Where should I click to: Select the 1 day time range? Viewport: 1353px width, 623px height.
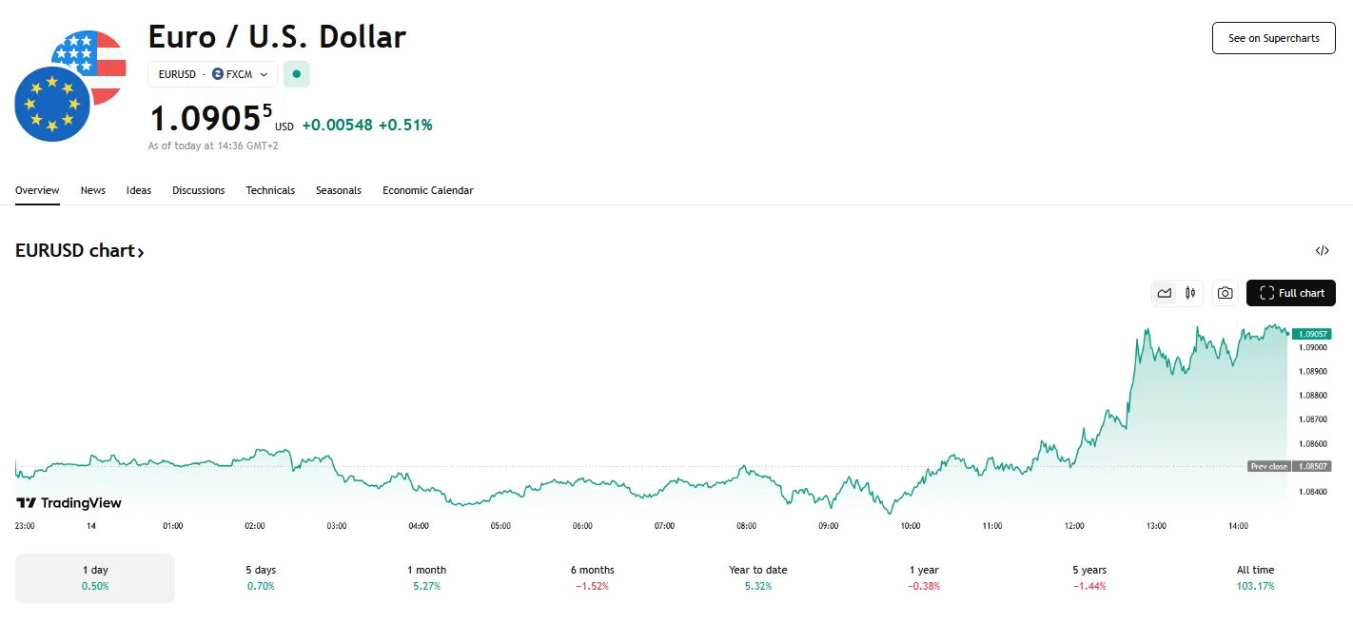point(94,577)
